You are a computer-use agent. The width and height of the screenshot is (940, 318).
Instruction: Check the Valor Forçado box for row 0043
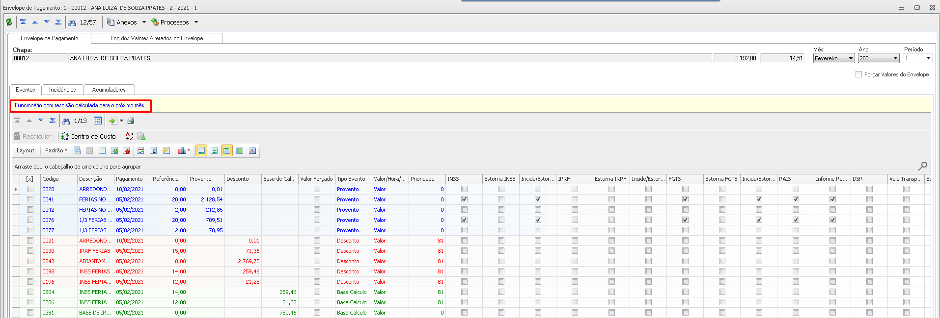(317, 261)
